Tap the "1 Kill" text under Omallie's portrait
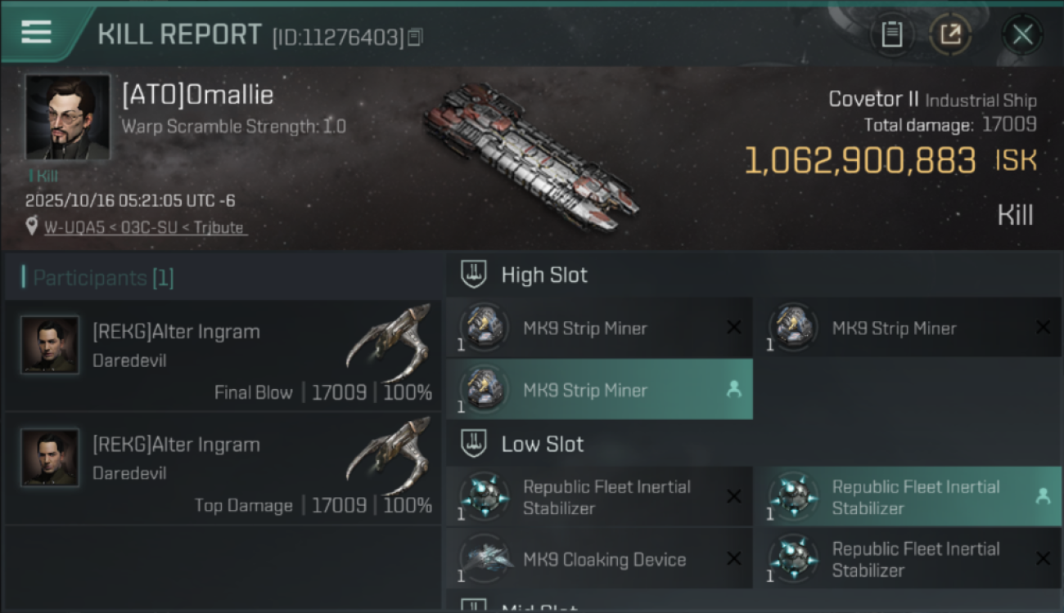Image resolution: width=1064 pixels, height=613 pixels. 43,176
